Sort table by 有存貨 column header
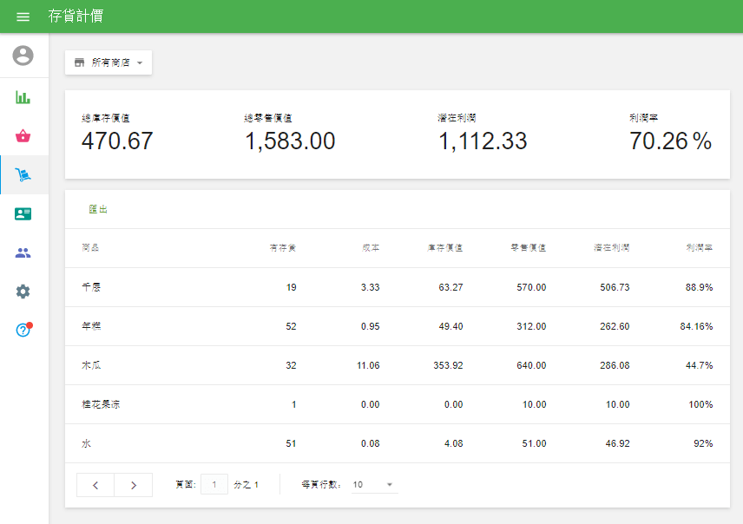743x524 pixels. 283,248
